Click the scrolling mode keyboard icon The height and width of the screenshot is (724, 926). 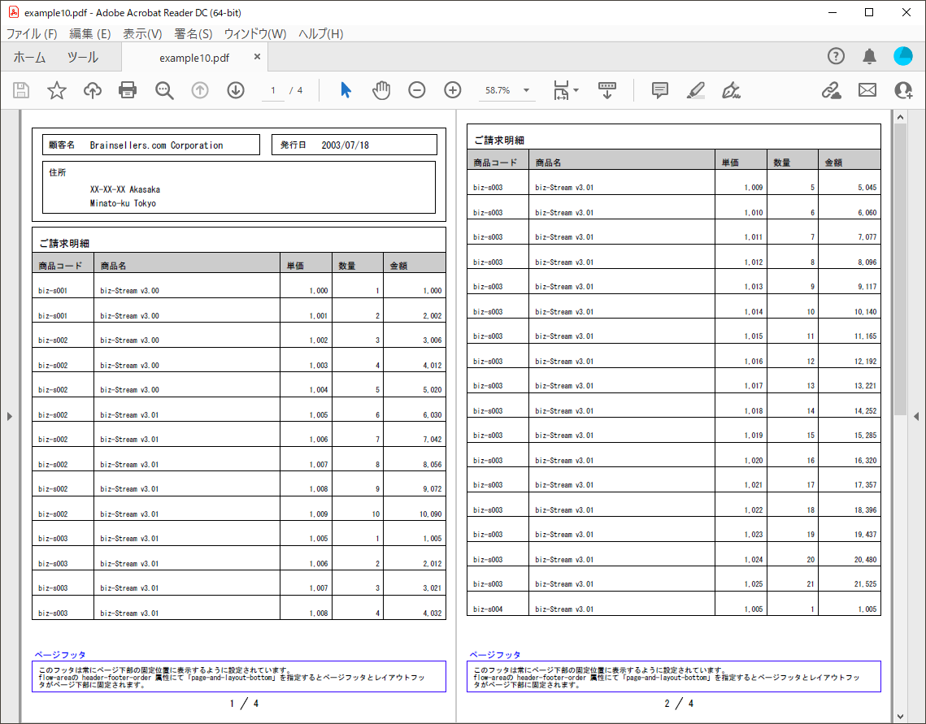[x=607, y=90]
